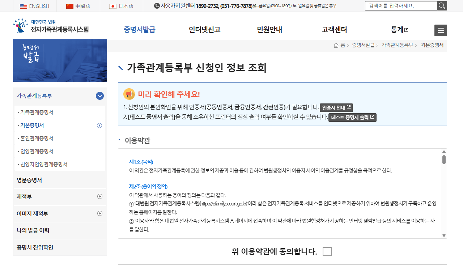Select the China flag icon

point(70,6)
